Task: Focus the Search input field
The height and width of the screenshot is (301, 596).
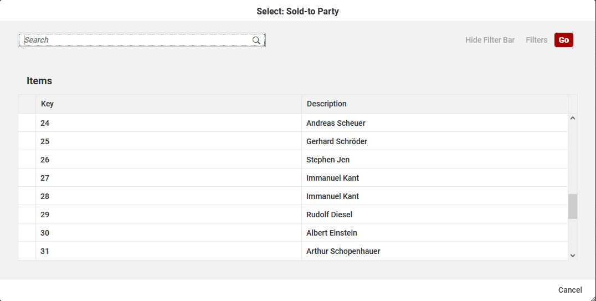Action: tap(136, 40)
